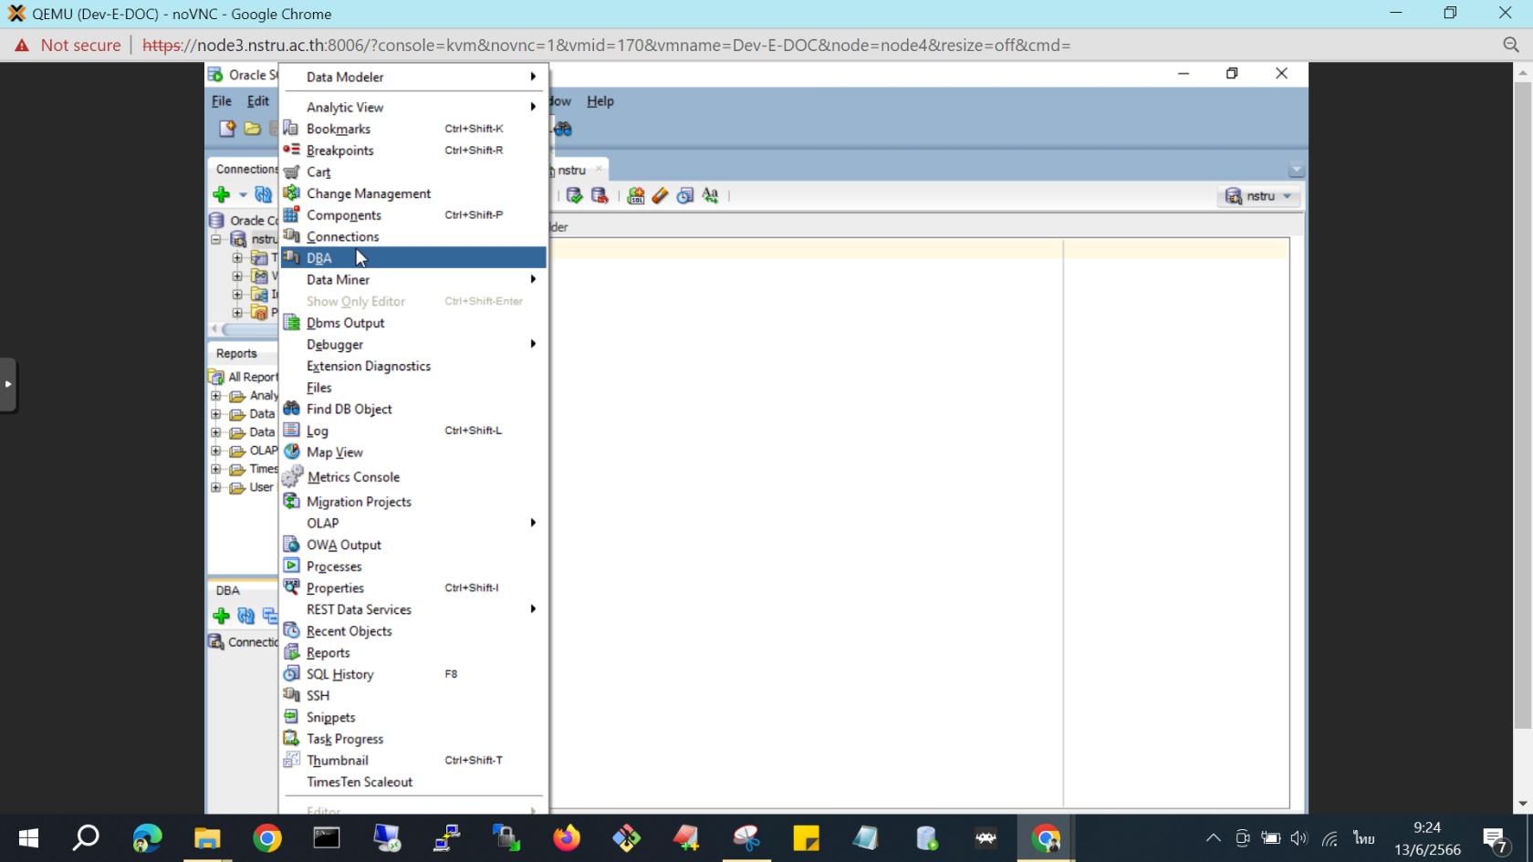Image resolution: width=1533 pixels, height=862 pixels.
Task: Open the nstru connection dropdown
Action: (1259, 196)
